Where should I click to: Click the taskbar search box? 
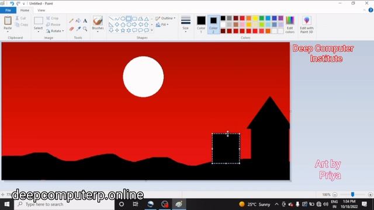tap(64, 204)
